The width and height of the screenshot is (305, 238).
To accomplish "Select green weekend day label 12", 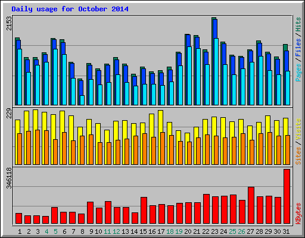I will coord(116,231).
